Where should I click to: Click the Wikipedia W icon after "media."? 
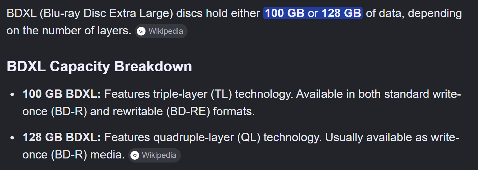(135, 156)
